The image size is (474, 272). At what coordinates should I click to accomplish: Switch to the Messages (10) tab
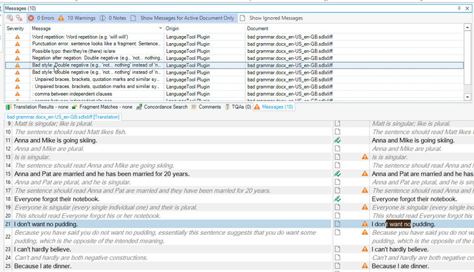pos(274,107)
